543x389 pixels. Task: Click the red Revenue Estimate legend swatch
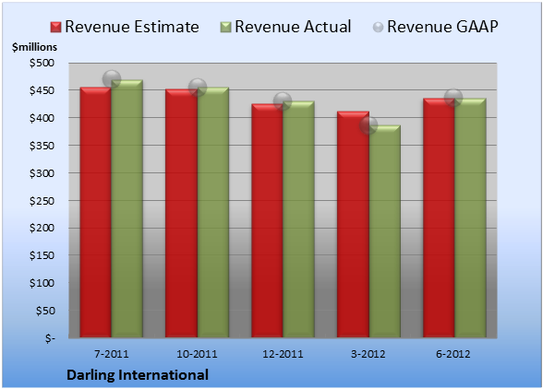(55, 28)
